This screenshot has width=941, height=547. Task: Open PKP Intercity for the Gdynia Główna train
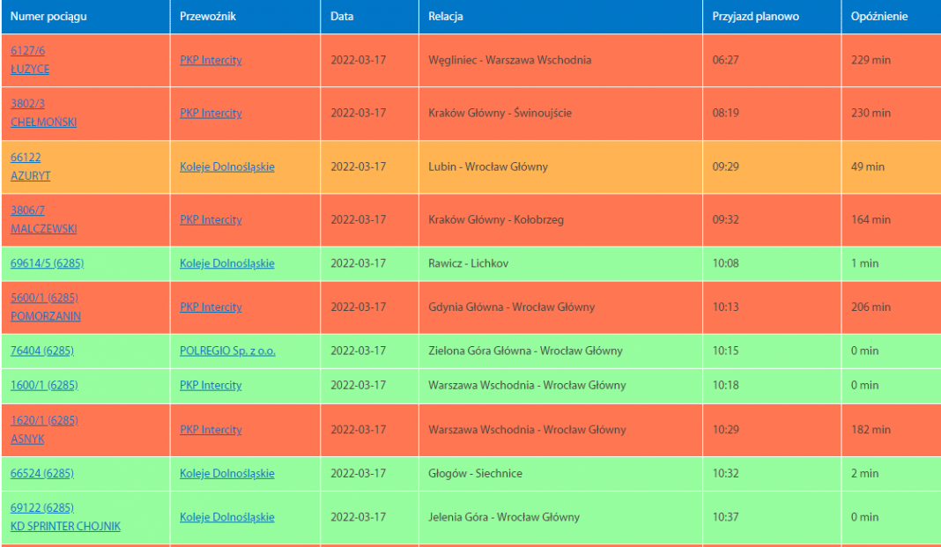[x=211, y=307]
